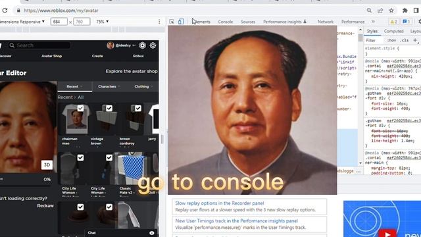Viewport: 421px width, 237px height.
Task: Uncheck the chairman mao shirt item
Action: pos(80,108)
